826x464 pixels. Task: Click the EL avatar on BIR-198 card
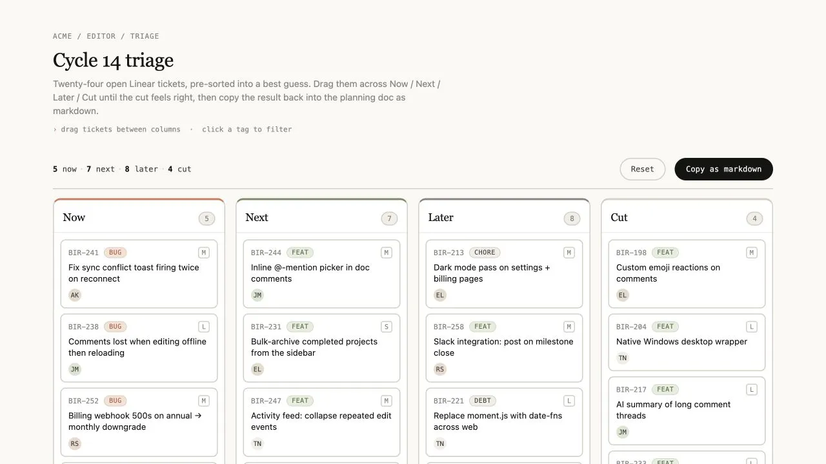623,295
